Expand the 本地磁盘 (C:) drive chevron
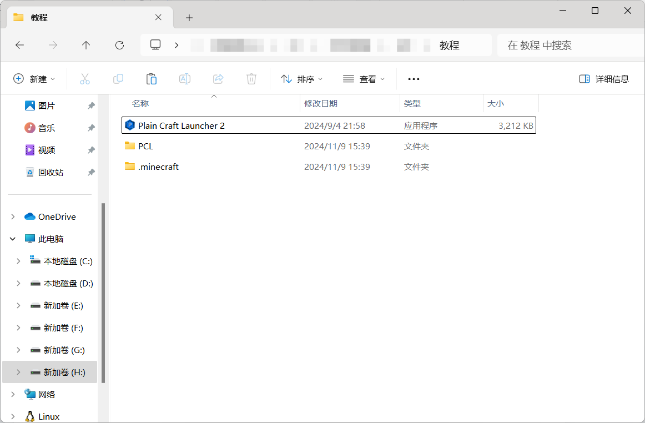The width and height of the screenshot is (645, 423). click(x=18, y=261)
